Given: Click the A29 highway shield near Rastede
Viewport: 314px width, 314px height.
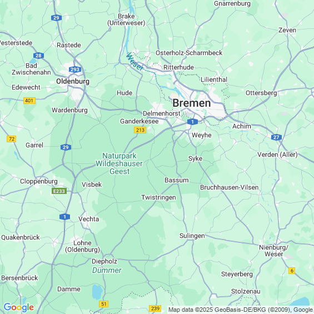Looking at the screenshot, I should (x=56, y=18).
